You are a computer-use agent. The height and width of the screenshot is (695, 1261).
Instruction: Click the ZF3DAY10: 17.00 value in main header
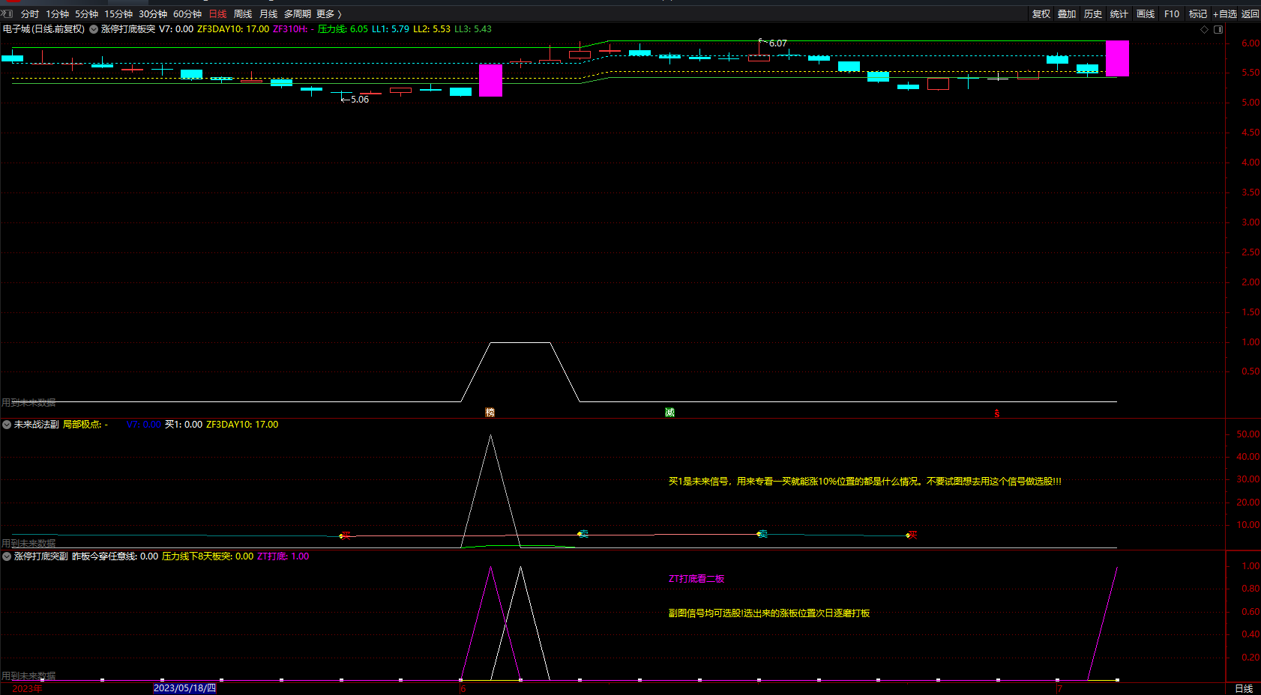[x=233, y=29]
